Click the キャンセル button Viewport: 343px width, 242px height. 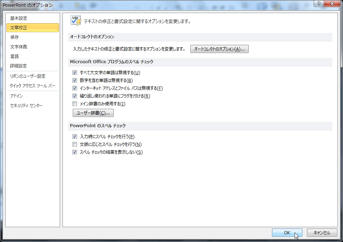click(322, 233)
